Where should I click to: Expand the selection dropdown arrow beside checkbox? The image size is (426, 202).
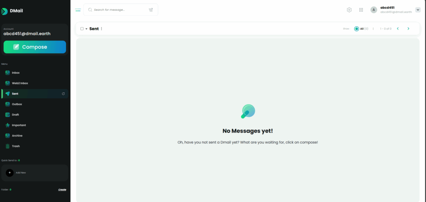click(x=87, y=29)
